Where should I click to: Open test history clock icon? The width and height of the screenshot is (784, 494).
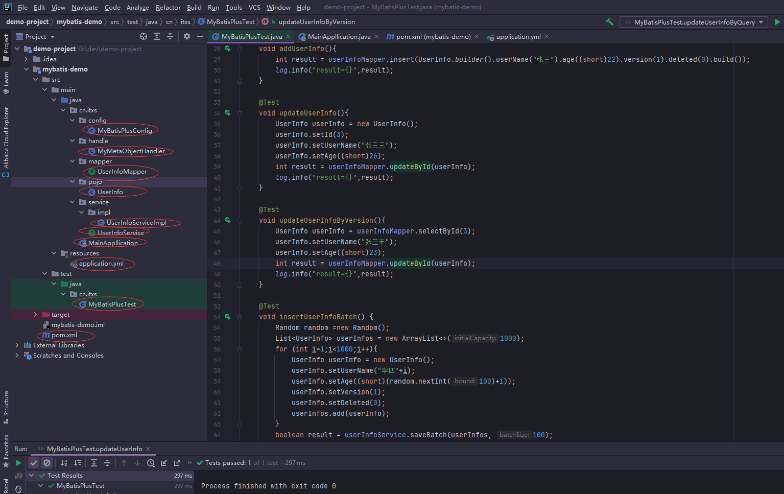[x=151, y=463]
